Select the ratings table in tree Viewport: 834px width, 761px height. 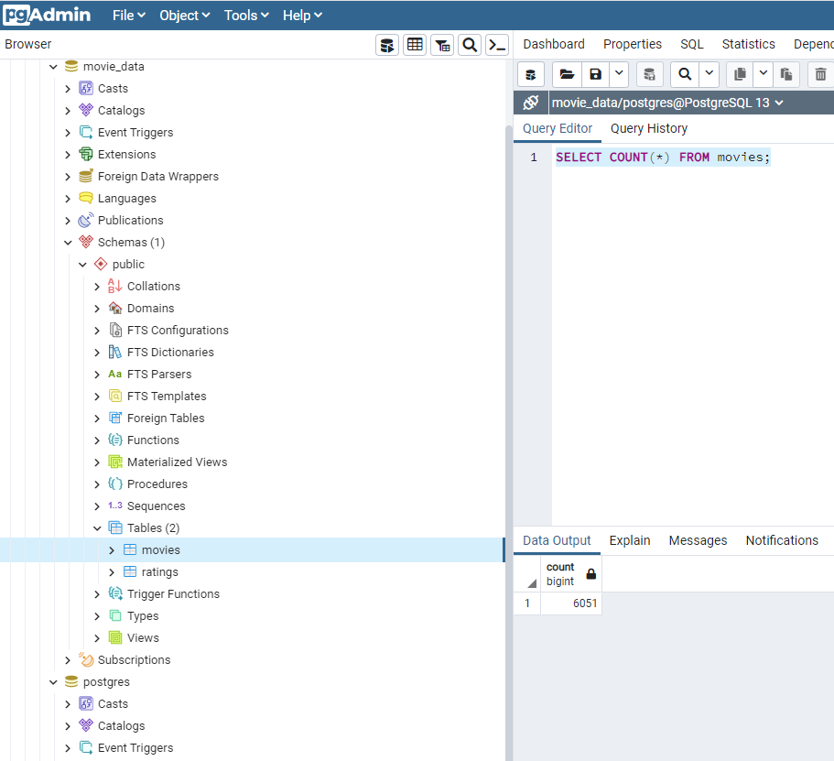(x=159, y=572)
